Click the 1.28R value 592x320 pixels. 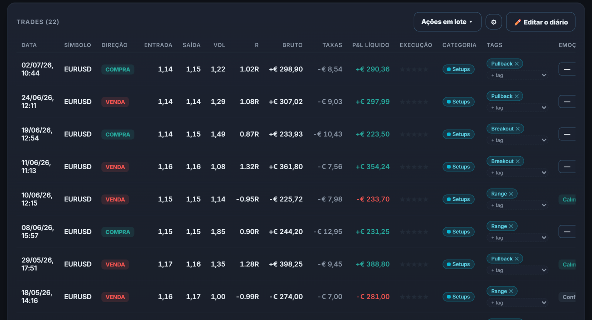pyautogui.click(x=249, y=264)
